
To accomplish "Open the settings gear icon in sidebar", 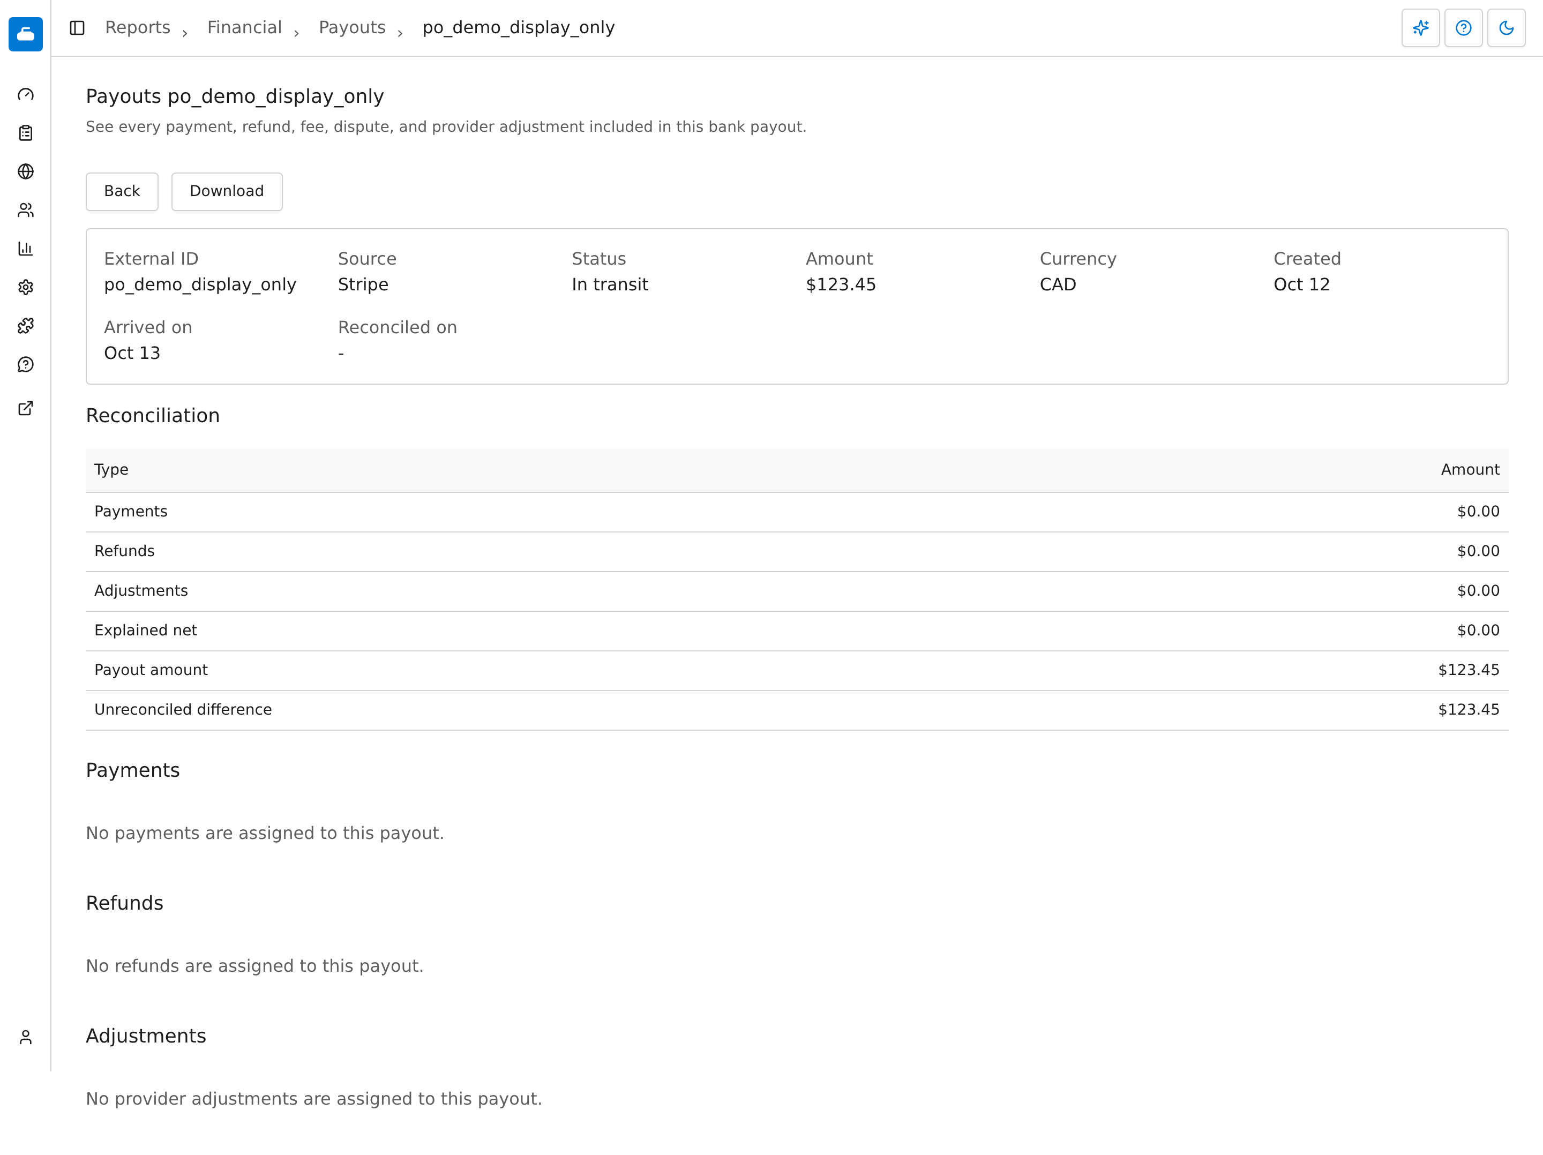I will click(x=26, y=287).
